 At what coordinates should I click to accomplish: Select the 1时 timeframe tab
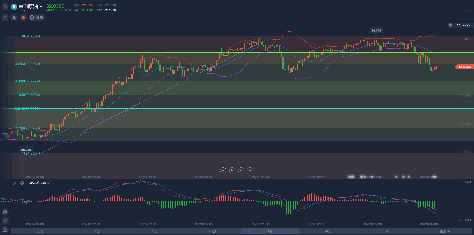[270, 231]
